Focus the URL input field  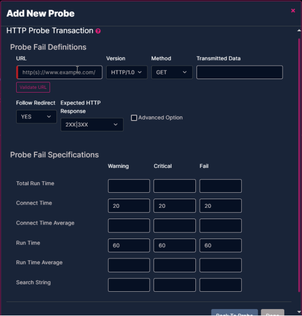tap(59, 72)
